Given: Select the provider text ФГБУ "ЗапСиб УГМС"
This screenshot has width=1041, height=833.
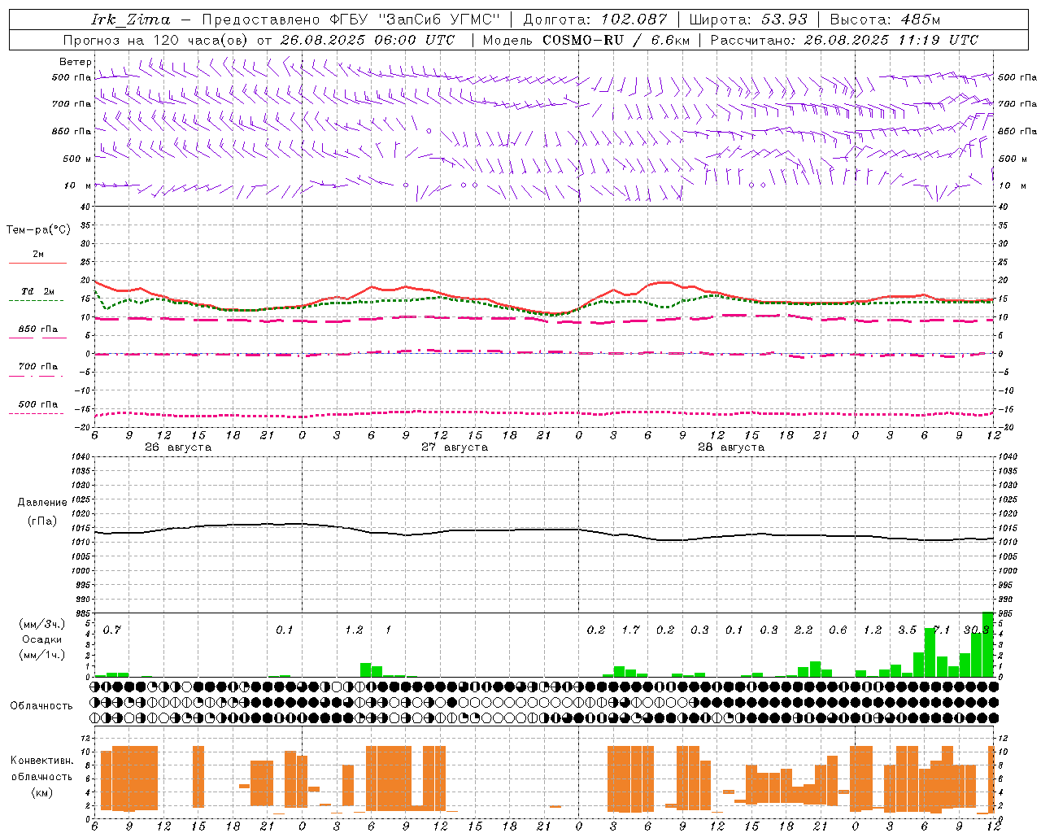Looking at the screenshot, I should (x=413, y=19).
